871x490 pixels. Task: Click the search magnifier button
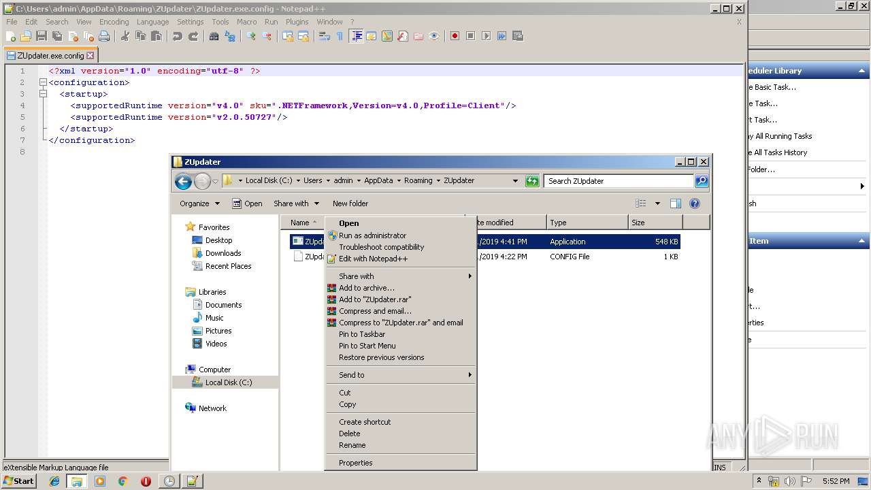click(702, 181)
